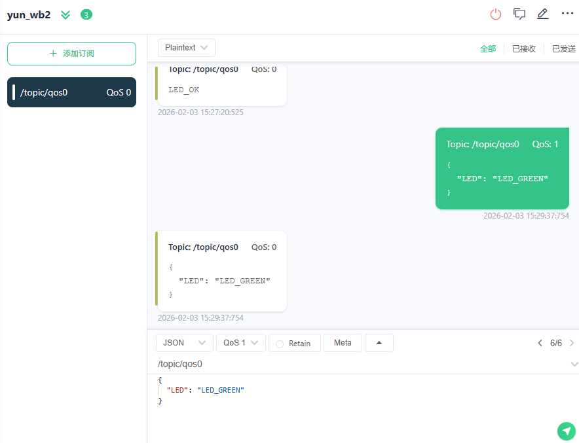
Task: Go to previous message in history
Action: point(540,343)
